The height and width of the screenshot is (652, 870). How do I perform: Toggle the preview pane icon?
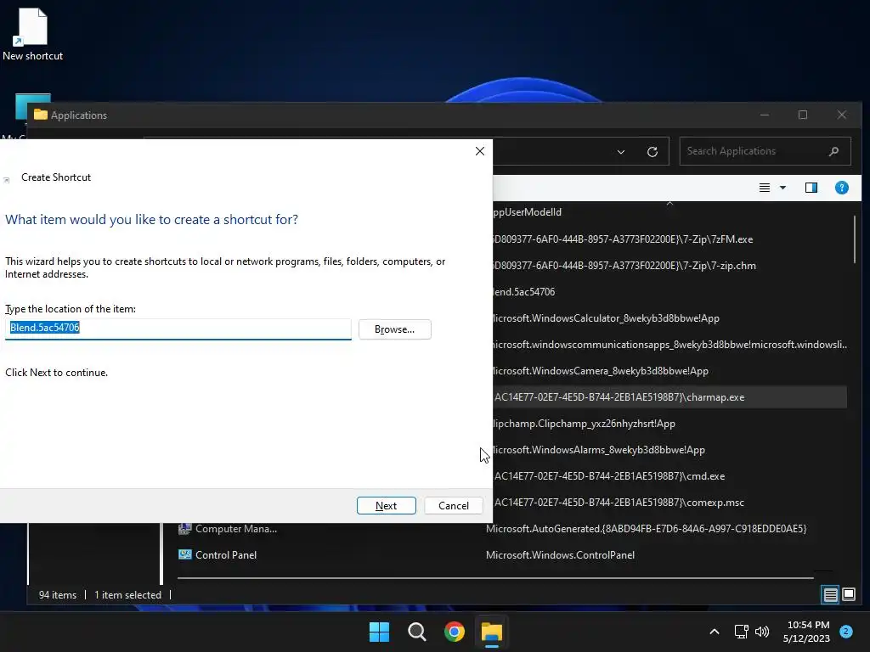coord(811,188)
